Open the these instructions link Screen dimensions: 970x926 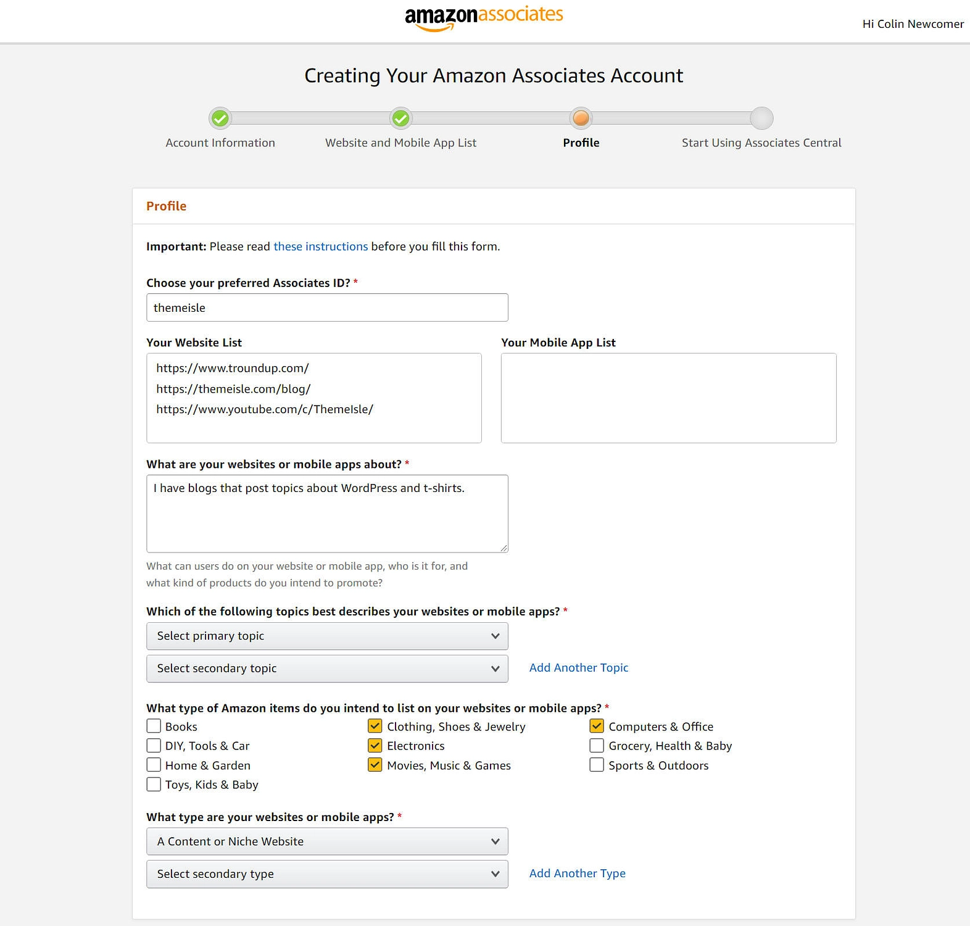pyautogui.click(x=321, y=246)
